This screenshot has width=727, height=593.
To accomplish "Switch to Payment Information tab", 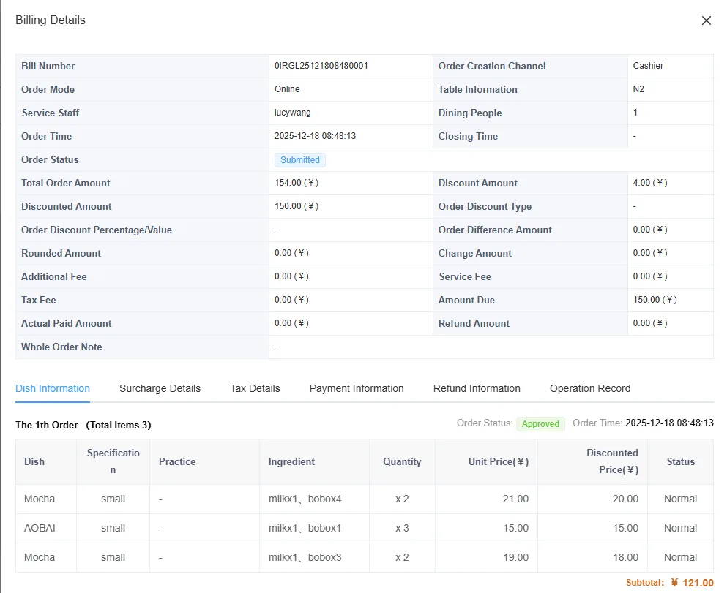I will click(357, 388).
